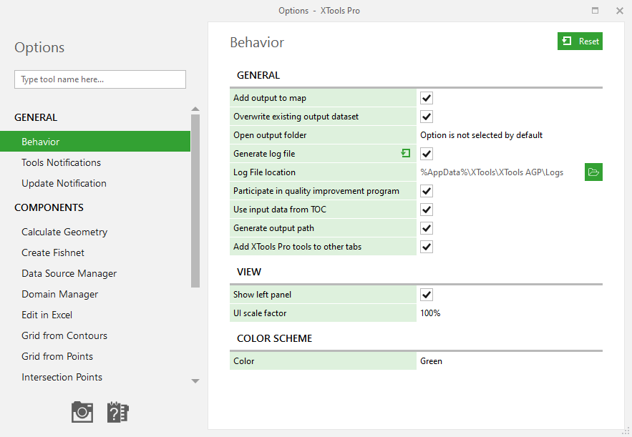632x437 pixels.
Task: Select Grid from Points component
Action: pos(57,356)
